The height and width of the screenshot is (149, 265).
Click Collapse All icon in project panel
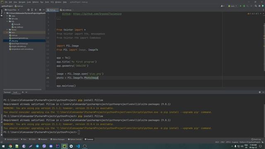coord(36,10)
